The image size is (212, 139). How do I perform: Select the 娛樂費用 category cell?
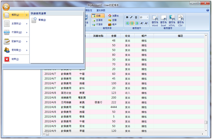coord(66,98)
